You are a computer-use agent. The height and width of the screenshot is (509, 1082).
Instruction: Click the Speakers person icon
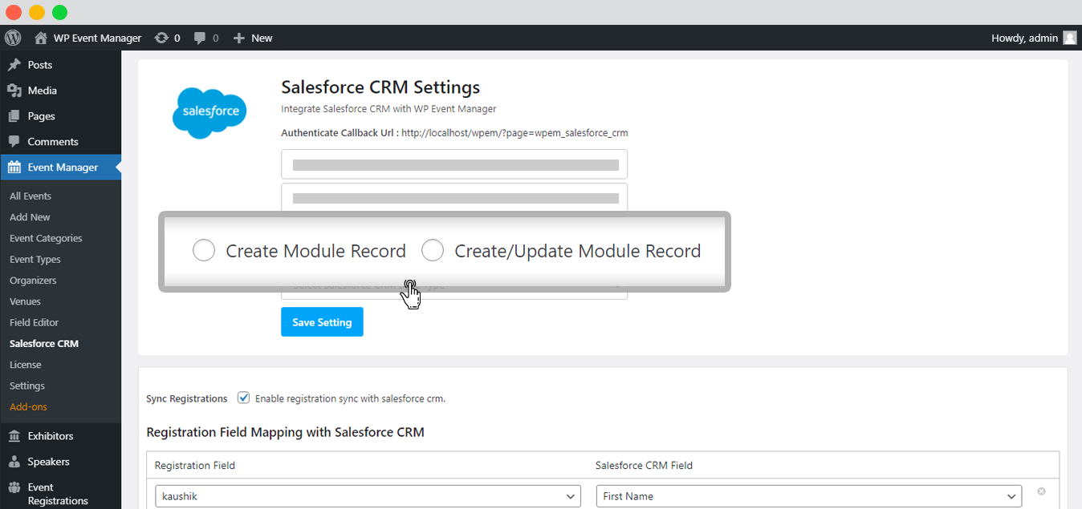(x=14, y=462)
